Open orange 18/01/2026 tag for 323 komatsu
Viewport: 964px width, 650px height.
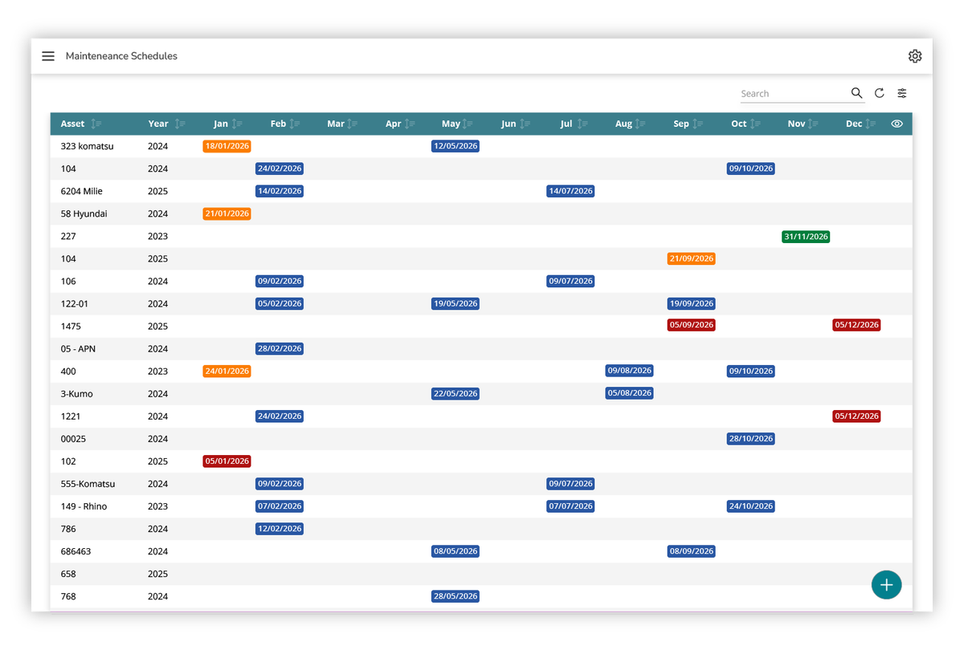coord(227,146)
